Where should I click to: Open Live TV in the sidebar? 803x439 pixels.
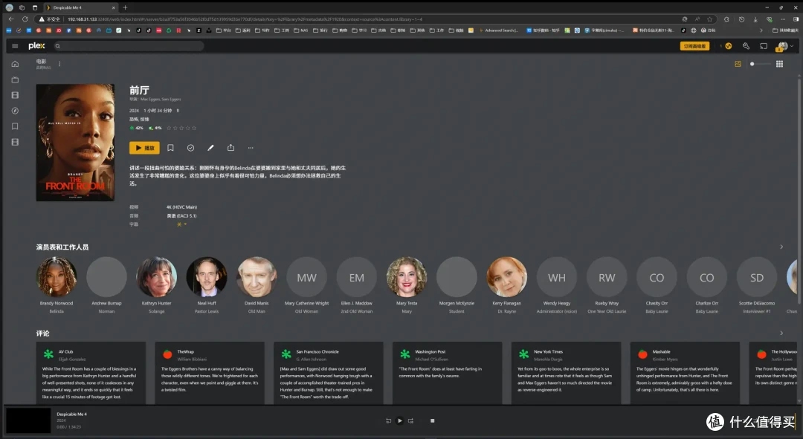15,79
